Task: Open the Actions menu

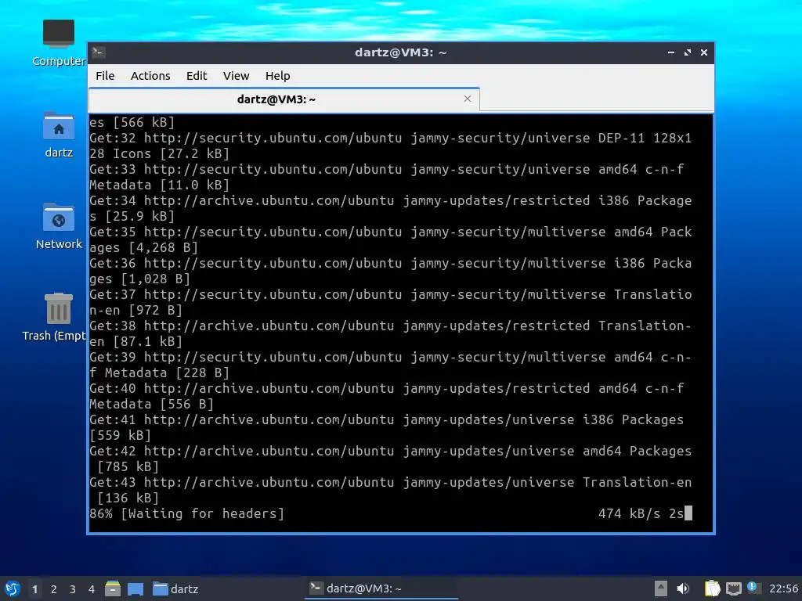Action: pyautogui.click(x=150, y=76)
